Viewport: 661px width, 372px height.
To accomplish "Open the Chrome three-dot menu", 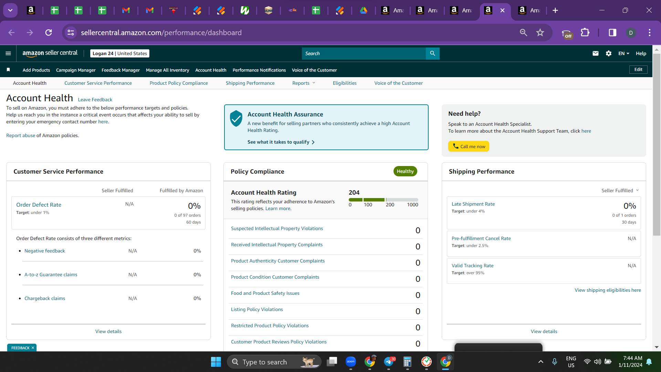I will coord(650,32).
